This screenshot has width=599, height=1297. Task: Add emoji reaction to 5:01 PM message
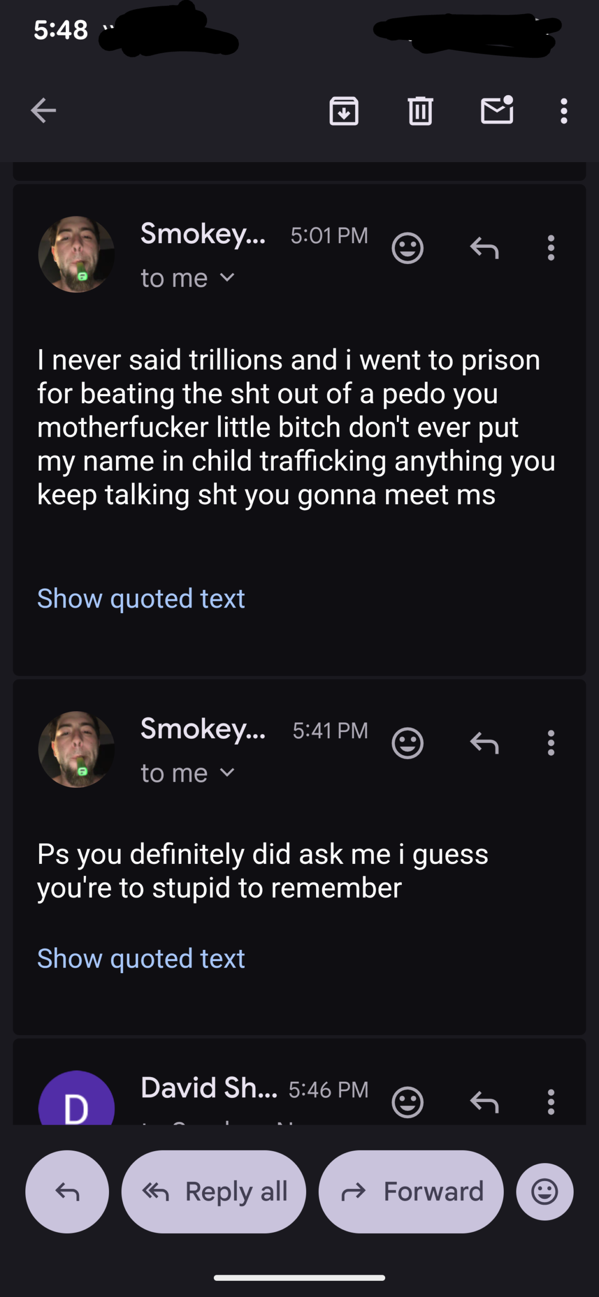coord(407,248)
